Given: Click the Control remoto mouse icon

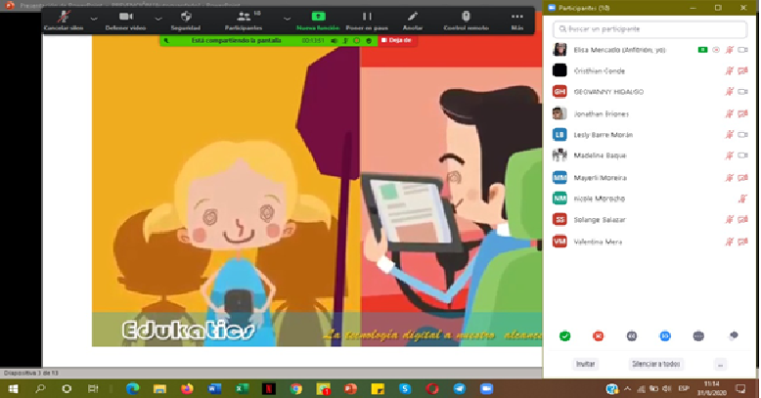Looking at the screenshot, I should pyautogui.click(x=466, y=17).
